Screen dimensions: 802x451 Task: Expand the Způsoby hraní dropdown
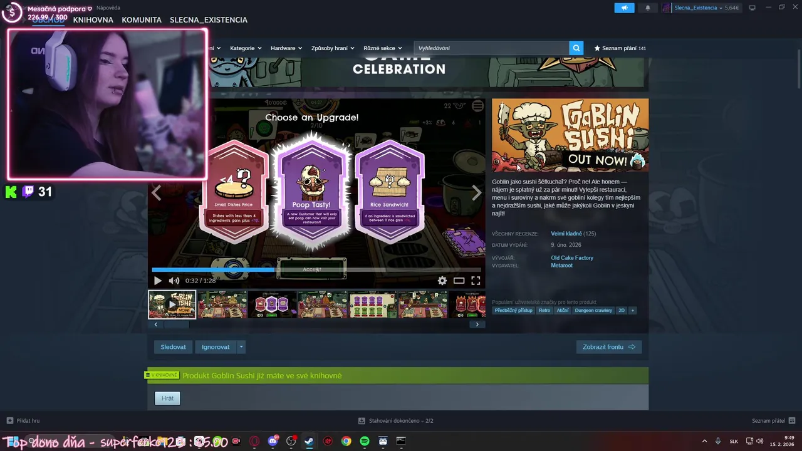[x=333, y=48]
